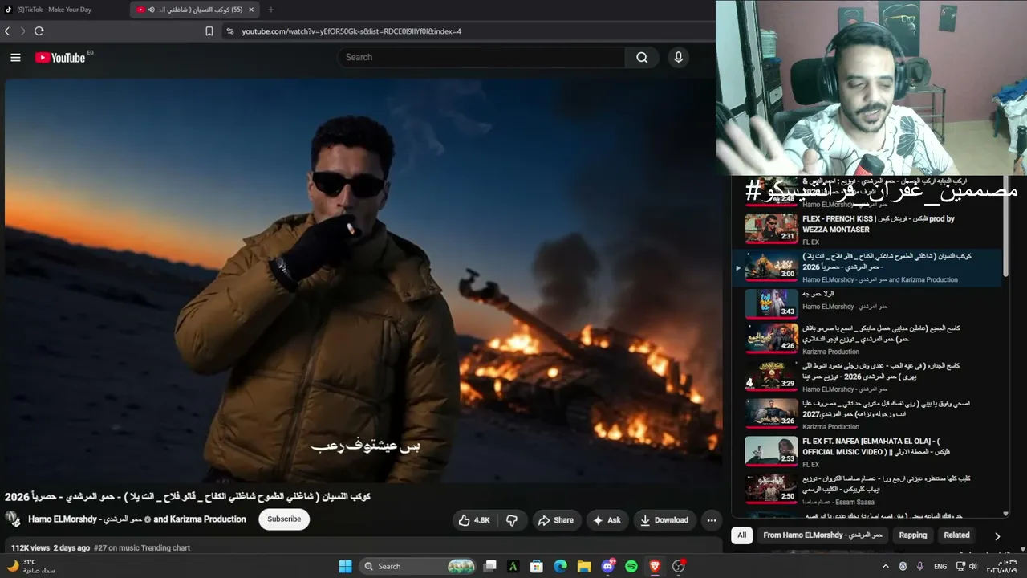Select the currently playing 3:00 playlist video
Screen dimensions: 1027x578
867,268
